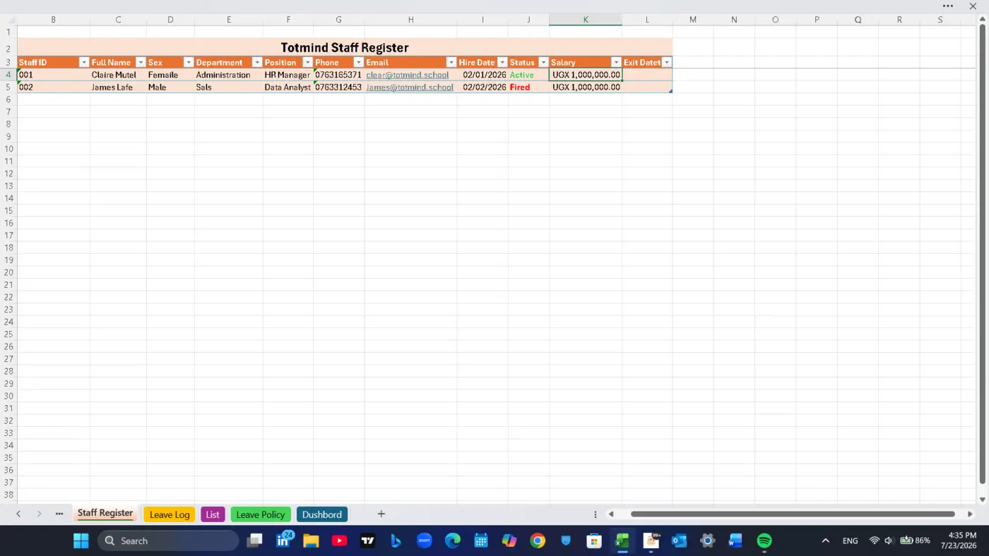Launch Spotify from the taskbar
Viewport: 989px width, 556px height.
764,541
